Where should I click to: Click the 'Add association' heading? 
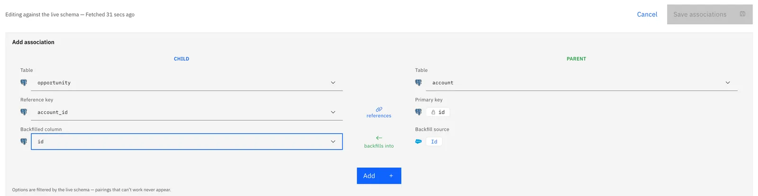33,42
